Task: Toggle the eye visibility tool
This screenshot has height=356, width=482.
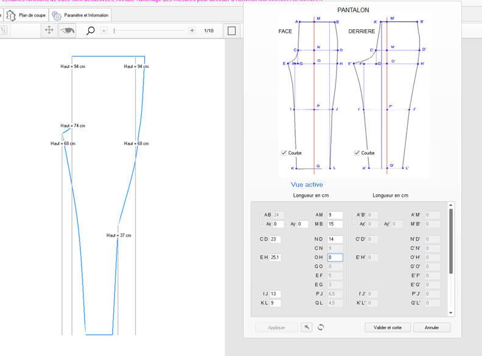Action: click(x=67, y=30)
